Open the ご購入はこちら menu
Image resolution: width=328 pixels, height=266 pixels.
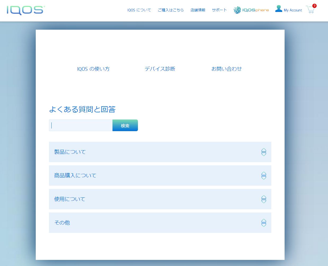click(x=171, y=10)
